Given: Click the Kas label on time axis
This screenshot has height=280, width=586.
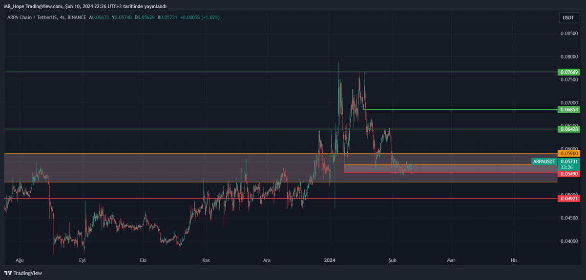Looking at the screenshot, I should 206,260.
